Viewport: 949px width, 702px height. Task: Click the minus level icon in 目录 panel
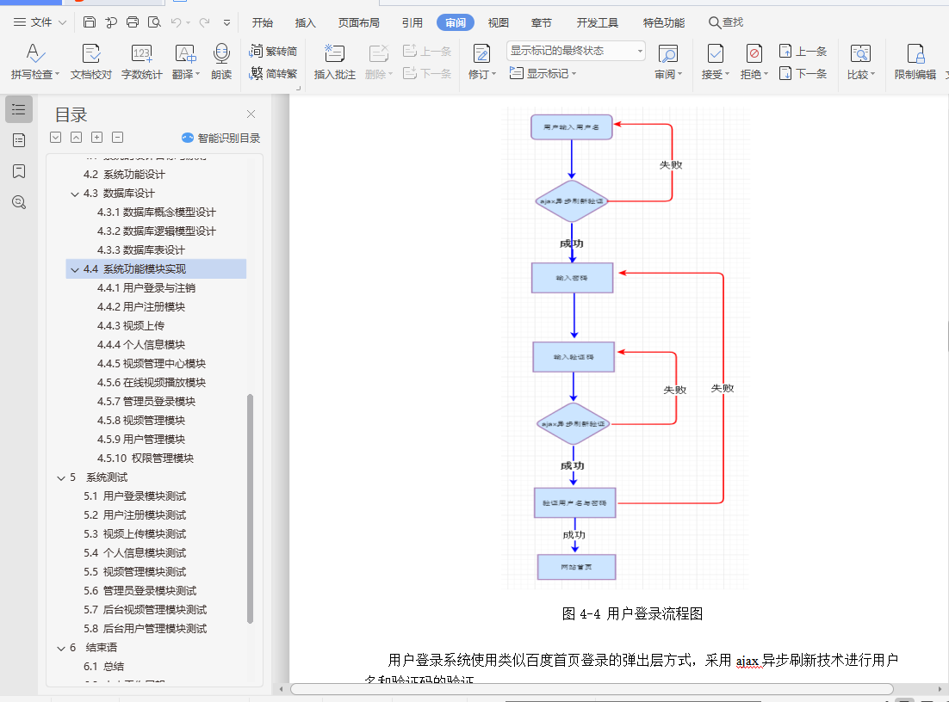[x=117, y=138]
